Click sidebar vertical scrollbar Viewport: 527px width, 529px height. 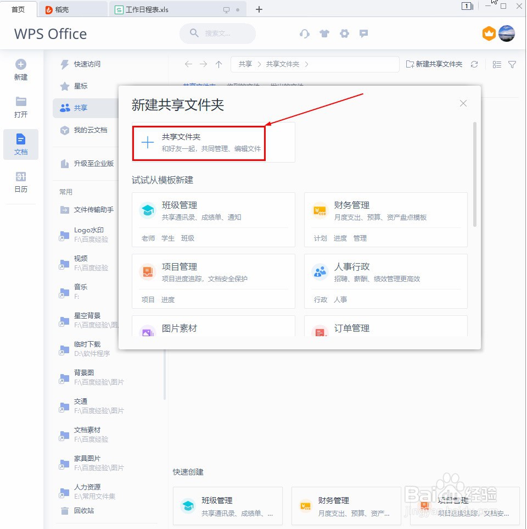(165, 375)
